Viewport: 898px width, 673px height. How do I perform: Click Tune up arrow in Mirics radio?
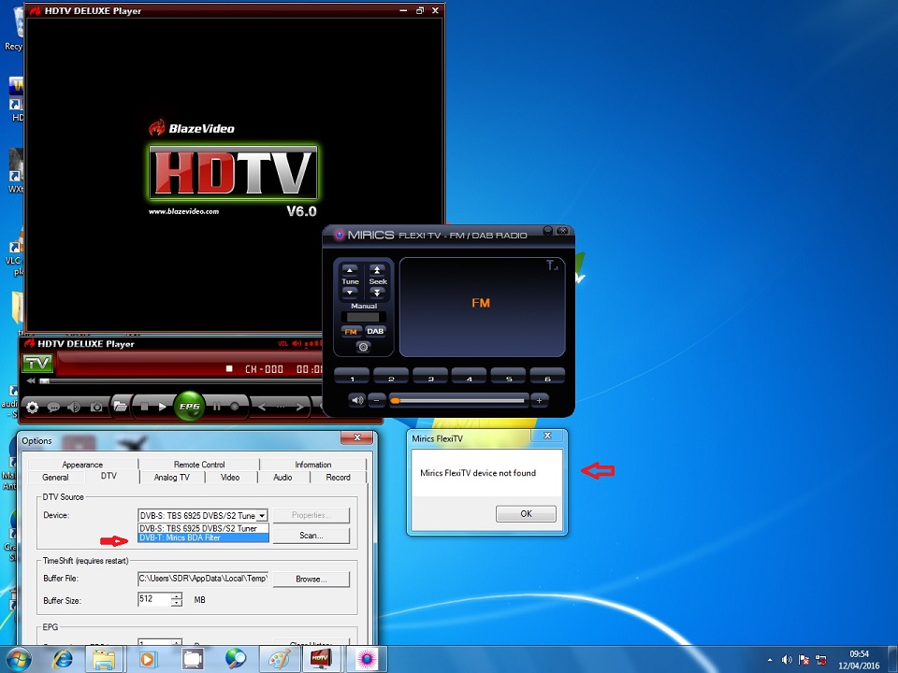(350, 269)
